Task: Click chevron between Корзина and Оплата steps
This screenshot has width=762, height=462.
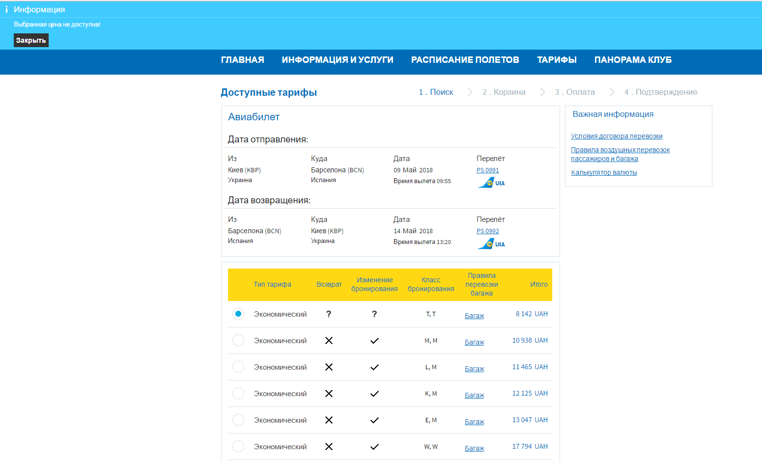Action: coord(542,92)
